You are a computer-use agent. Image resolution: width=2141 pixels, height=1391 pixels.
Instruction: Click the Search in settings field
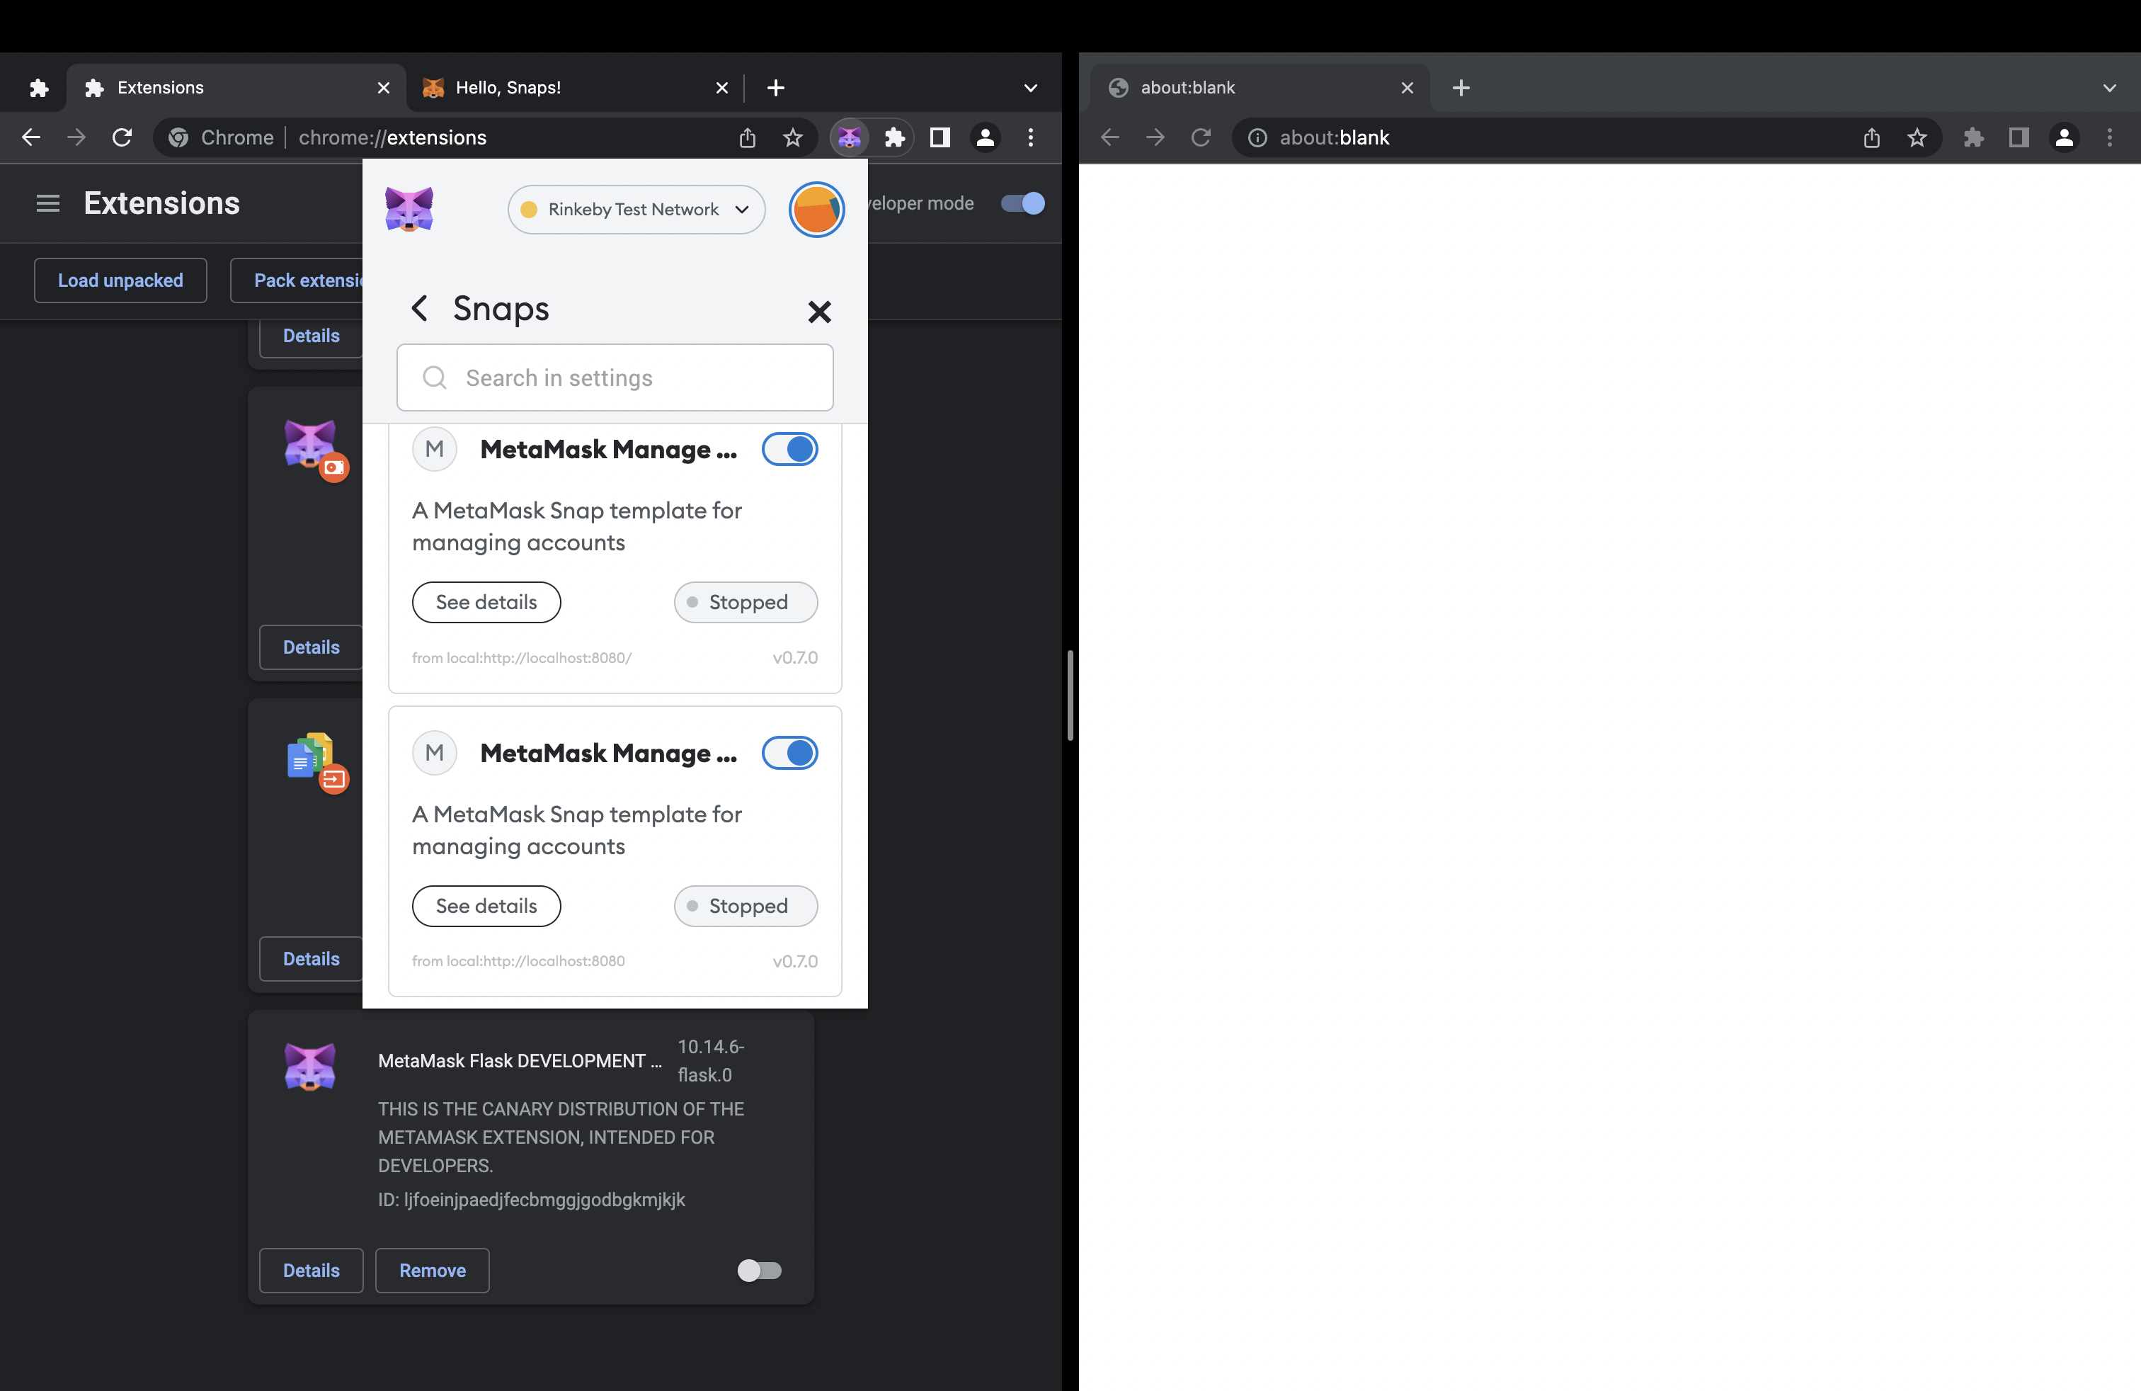615,378
